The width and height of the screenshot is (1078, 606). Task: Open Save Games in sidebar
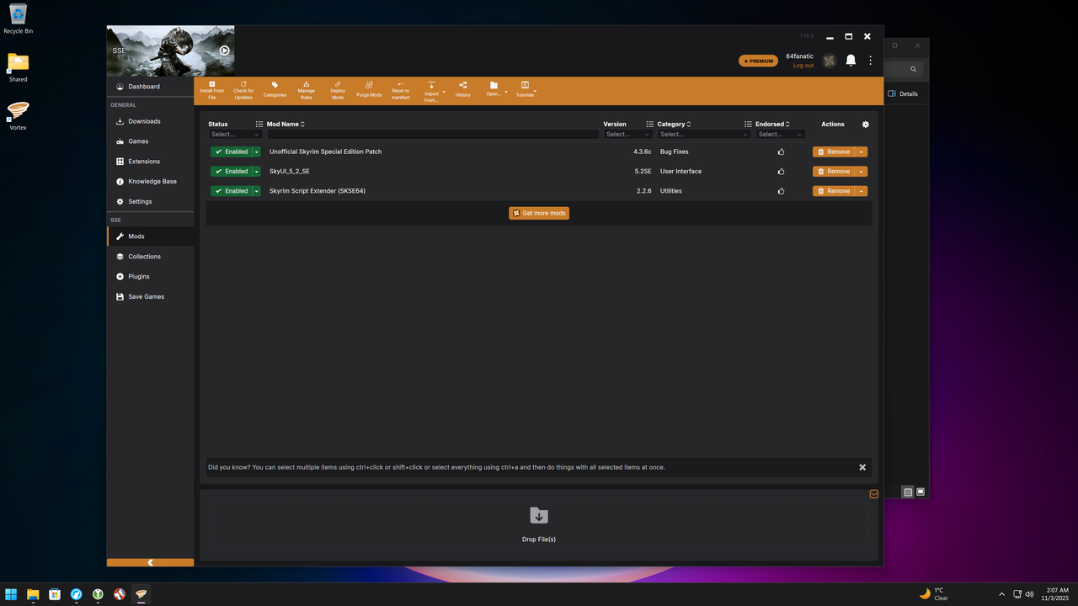pyautogui.click(x=150, y=297)
